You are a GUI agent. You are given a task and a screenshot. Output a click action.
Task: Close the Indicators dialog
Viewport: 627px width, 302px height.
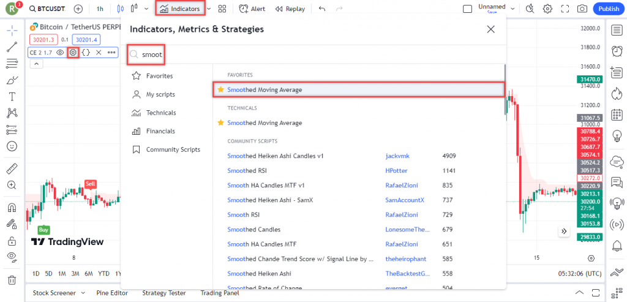(x=490, y=29)
